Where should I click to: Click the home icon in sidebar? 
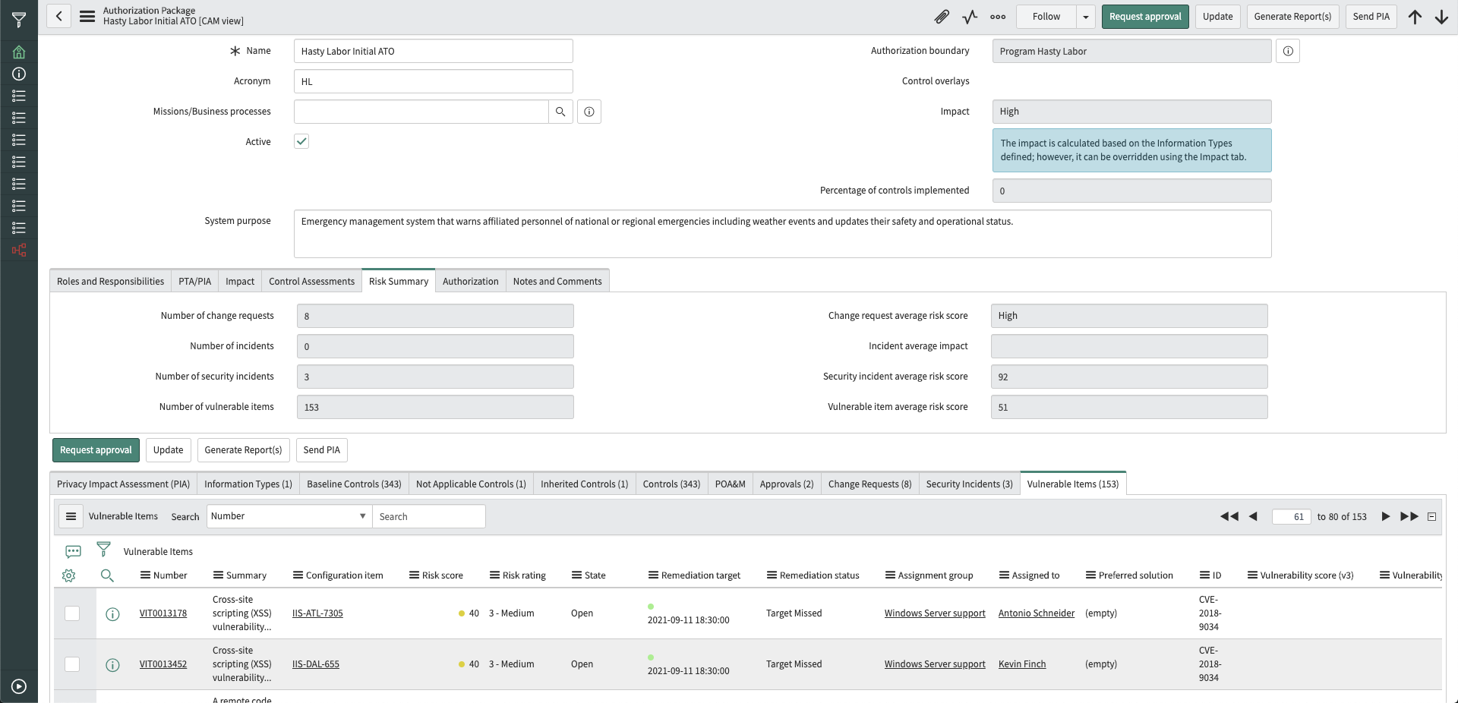click(x=19, y=52)
